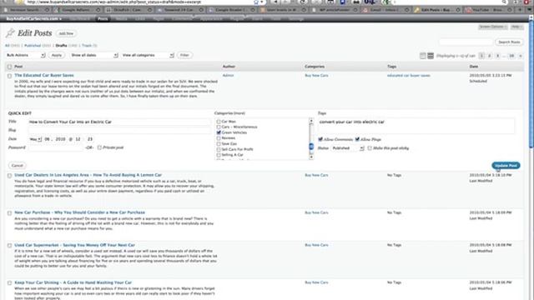Image resolution: width=534 pixels, height=300 pixels.
Task: Uncheck the Green Vehicles category
Action: click(x=219, y=132)
